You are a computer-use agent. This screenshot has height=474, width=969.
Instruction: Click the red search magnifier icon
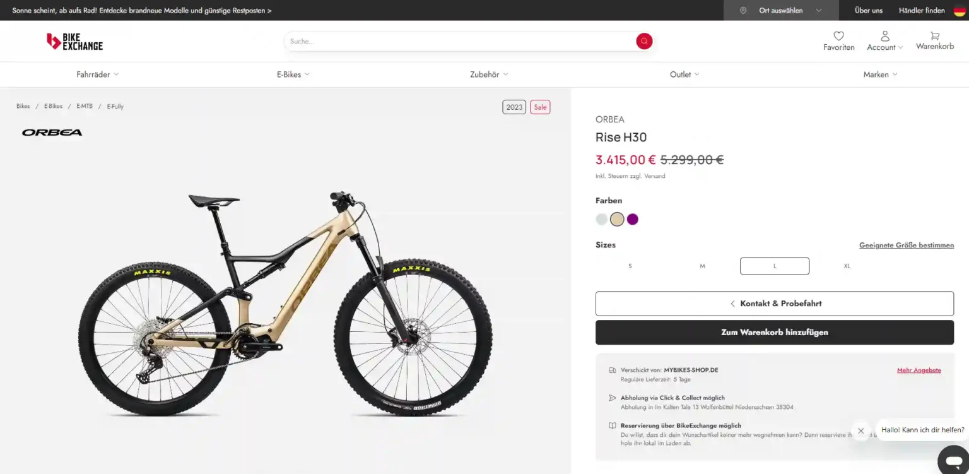click(x=643, y=41)
